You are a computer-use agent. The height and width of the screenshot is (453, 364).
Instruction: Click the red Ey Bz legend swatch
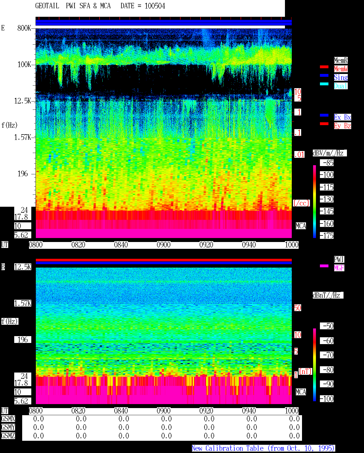[324, 124]
